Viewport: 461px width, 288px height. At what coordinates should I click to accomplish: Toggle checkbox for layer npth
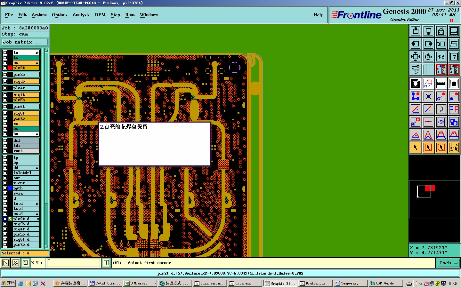[x=5, y=188]
